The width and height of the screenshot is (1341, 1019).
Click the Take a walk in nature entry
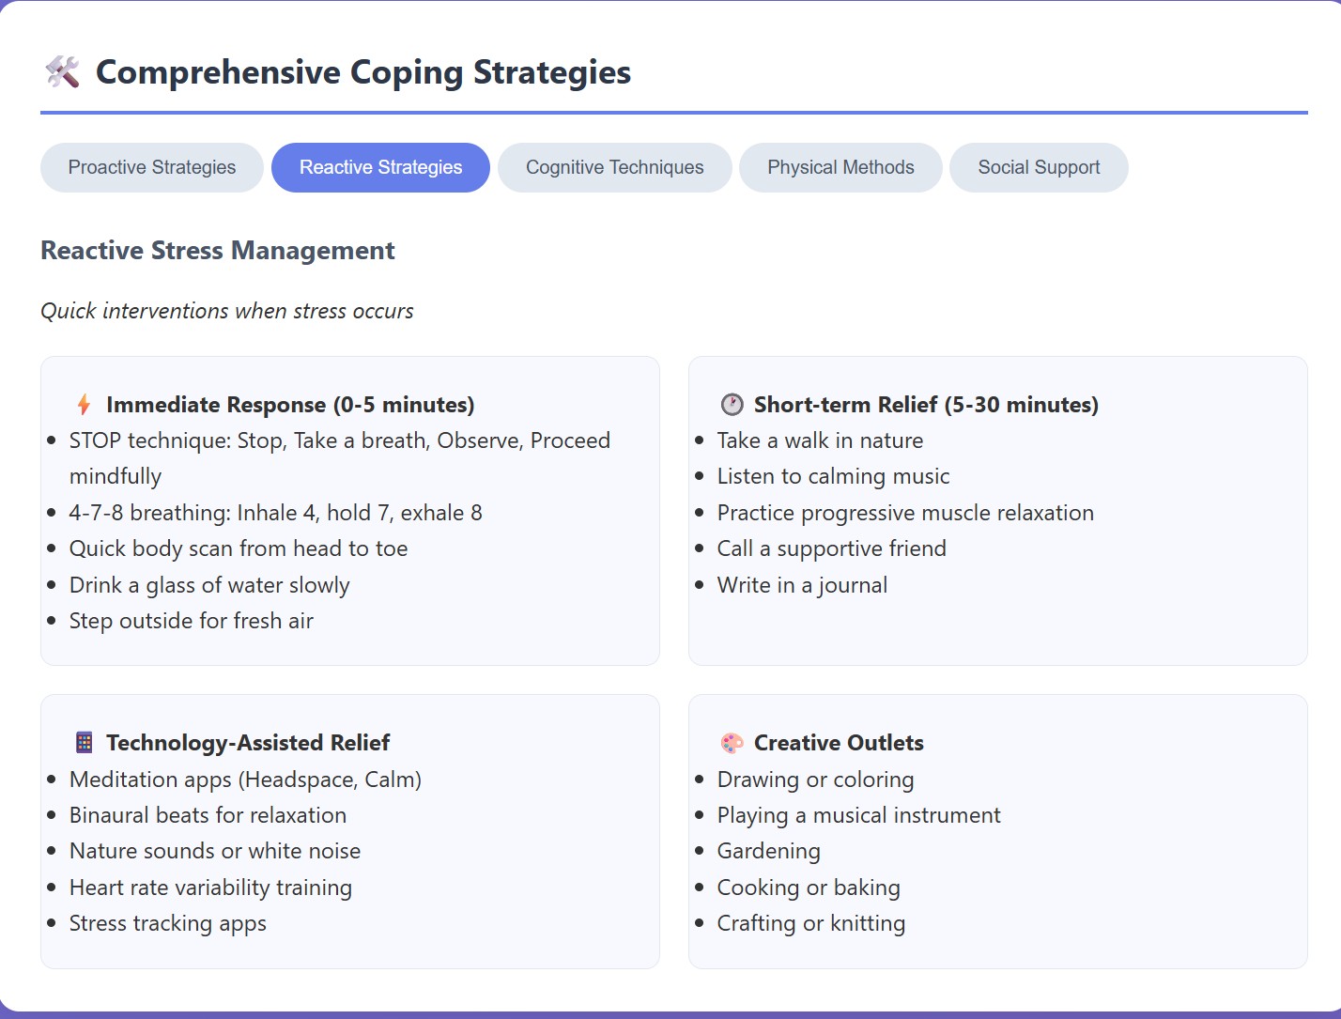point(820,440)
